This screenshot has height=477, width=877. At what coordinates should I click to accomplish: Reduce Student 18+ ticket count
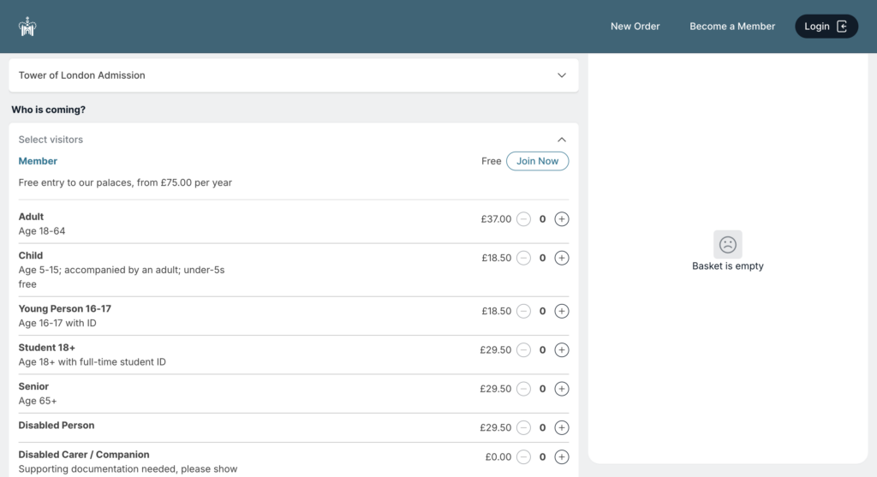[x=523, y=350]
